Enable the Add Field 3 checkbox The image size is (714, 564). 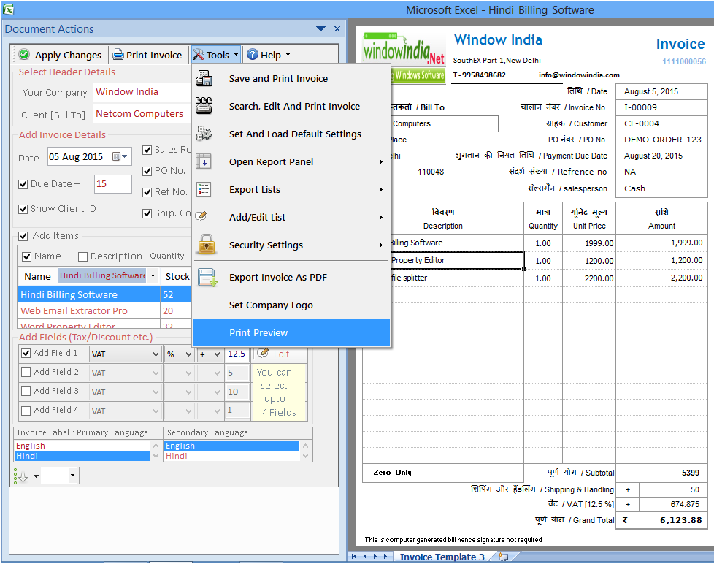pos(26,392)
